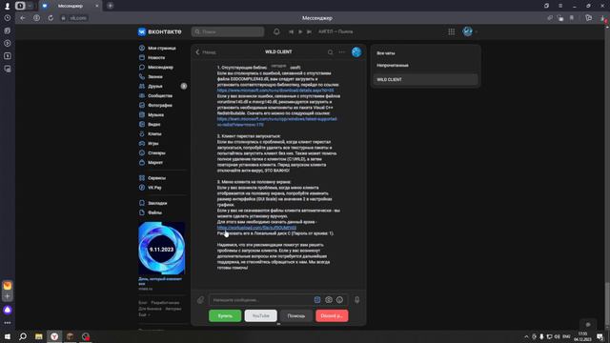Click the Музыка icon in sidebar
This screenshot has height=343, width=610.
(142, 114)
